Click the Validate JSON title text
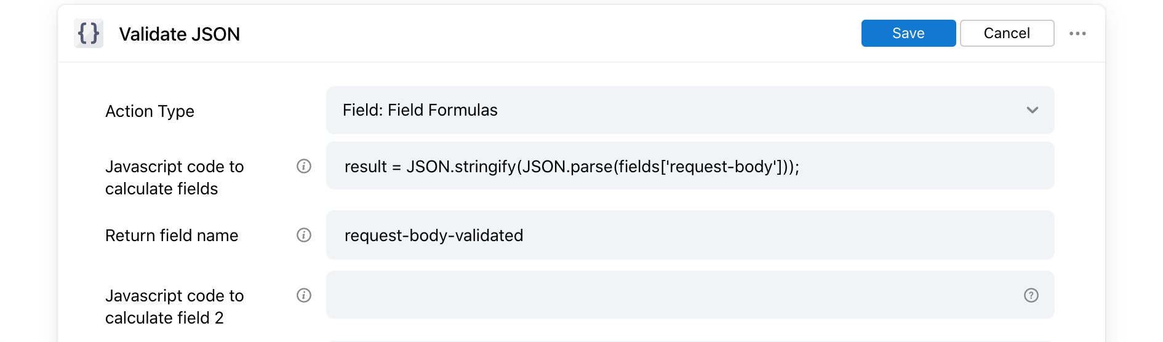 point(179,34)
